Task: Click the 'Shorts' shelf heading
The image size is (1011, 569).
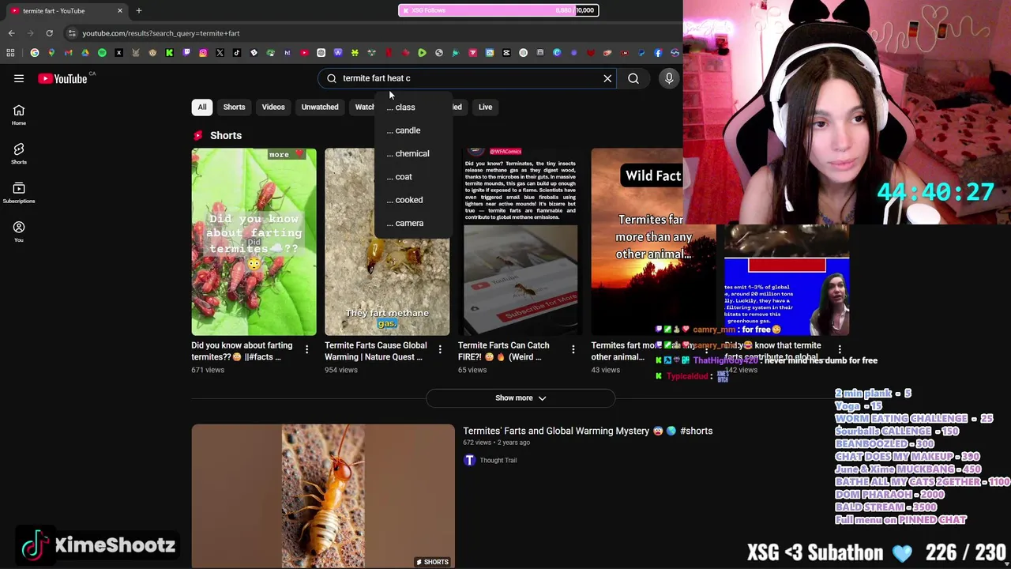Action: point(226,135)
